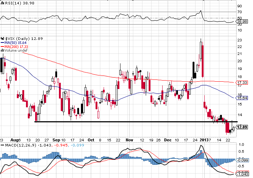Click the Nov label on the date axis
The height and width of the screenshot is (178, 253).
point(129,140)
